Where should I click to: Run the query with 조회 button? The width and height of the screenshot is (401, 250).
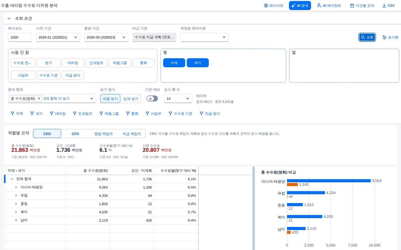coord(367,37)
